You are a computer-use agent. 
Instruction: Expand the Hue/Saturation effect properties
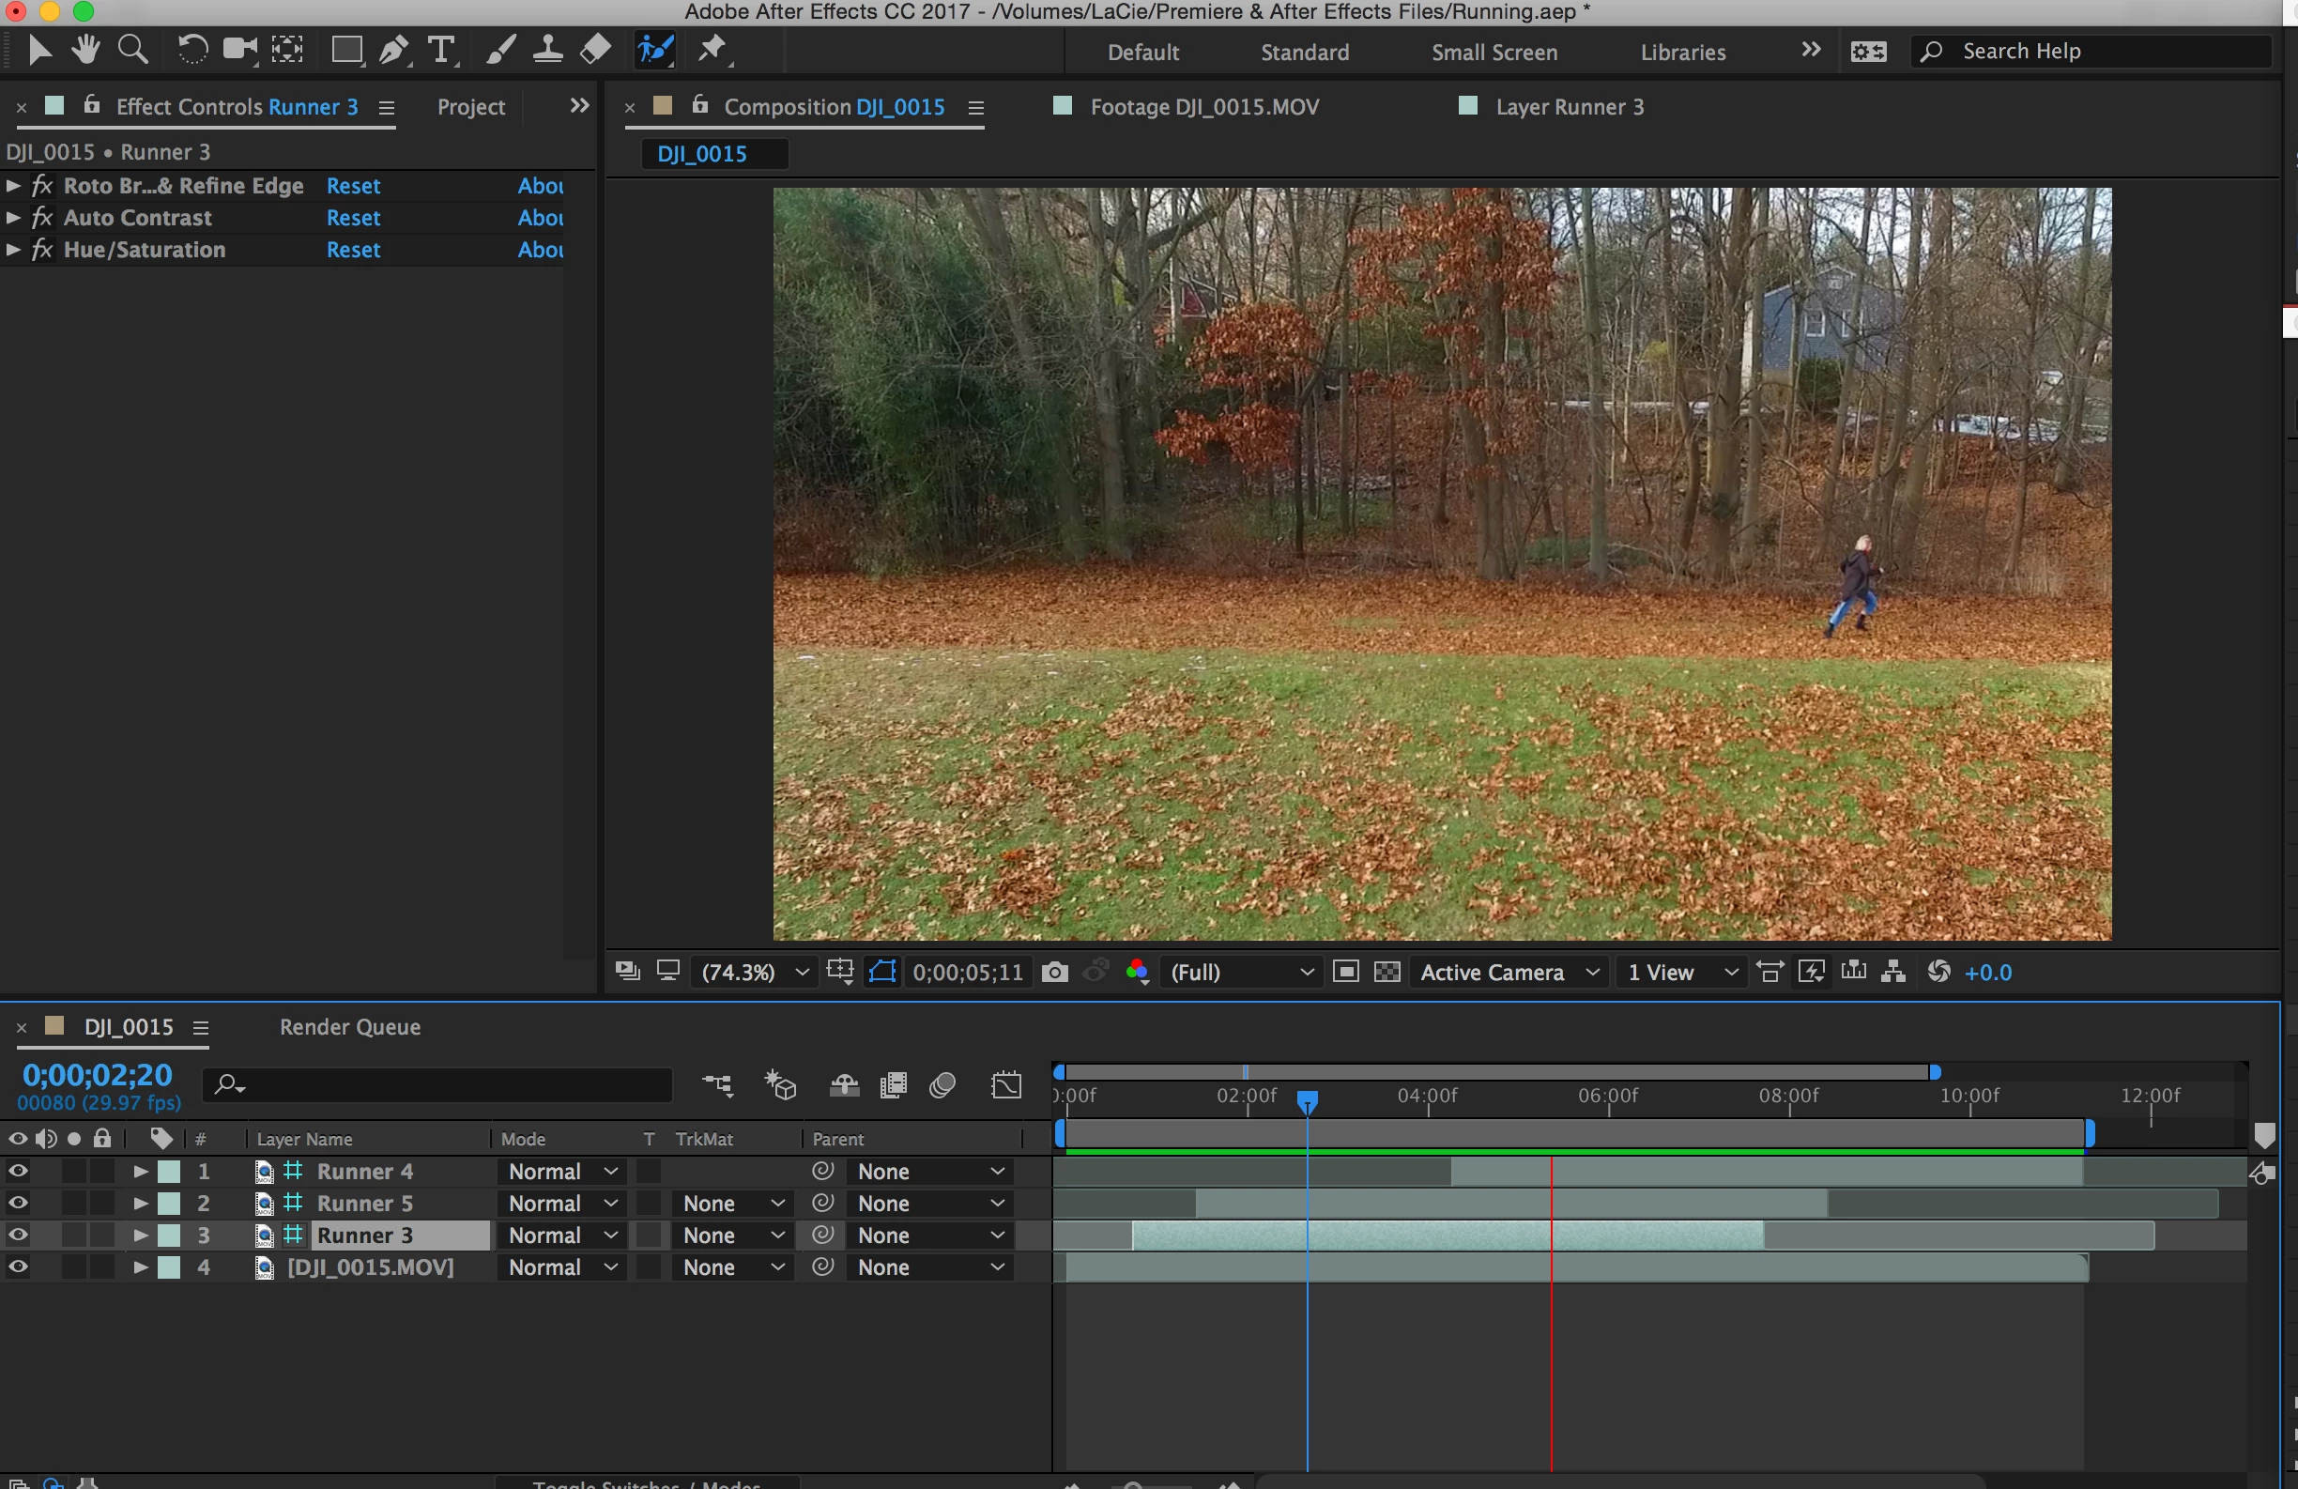(13, 250)
